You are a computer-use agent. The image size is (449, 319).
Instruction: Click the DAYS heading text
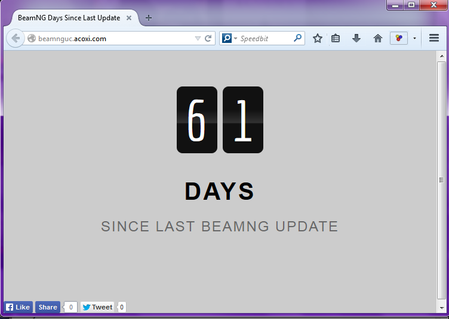click(x=219, y=191)
